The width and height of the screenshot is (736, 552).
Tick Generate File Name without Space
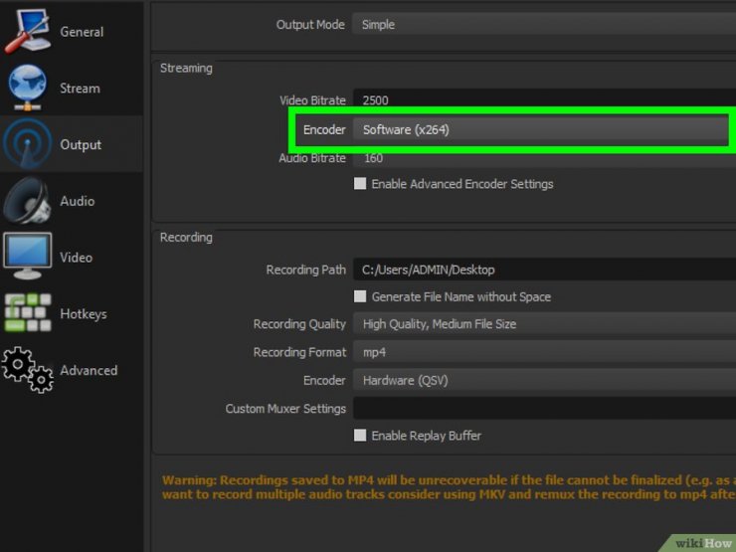tap(360, 296)
